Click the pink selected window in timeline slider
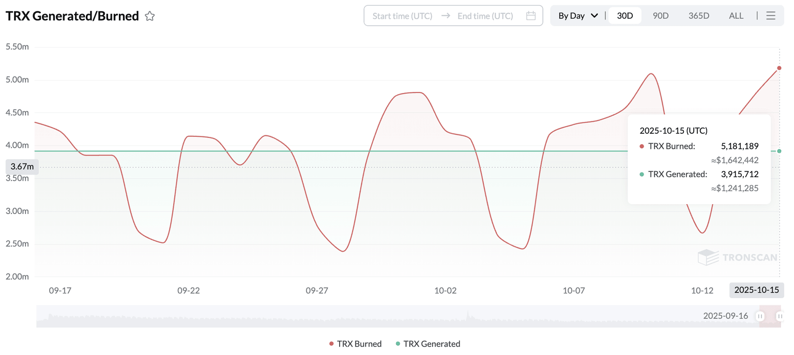Viewport: 794px width, 355px height. point(770,316)
